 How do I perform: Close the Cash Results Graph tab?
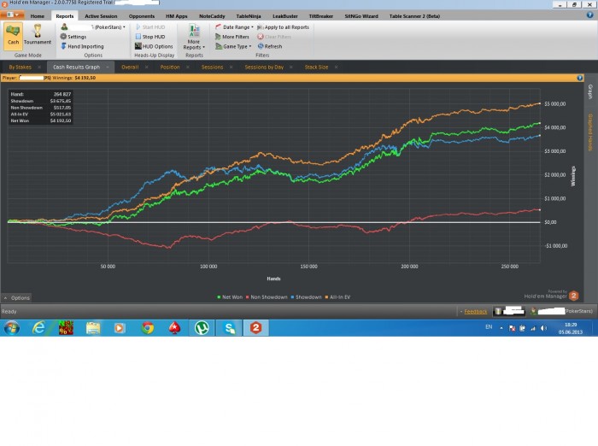108,67
